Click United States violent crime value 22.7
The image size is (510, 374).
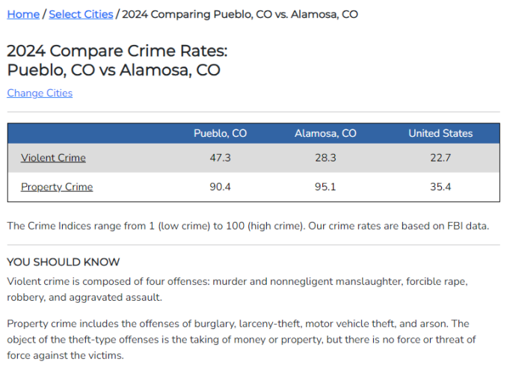(440, 158)
